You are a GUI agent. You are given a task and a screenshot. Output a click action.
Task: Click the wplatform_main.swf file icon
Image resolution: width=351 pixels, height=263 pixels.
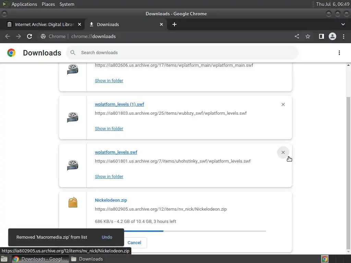pos(73,69)
